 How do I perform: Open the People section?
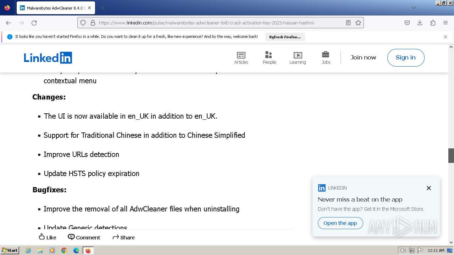[x=269, y=58]
